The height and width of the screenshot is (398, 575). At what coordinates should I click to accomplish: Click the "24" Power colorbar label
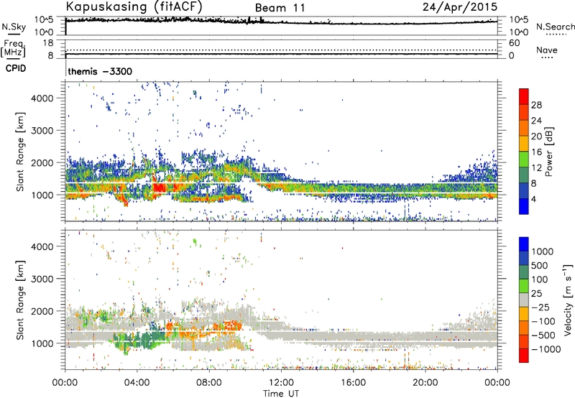(536, 121)
